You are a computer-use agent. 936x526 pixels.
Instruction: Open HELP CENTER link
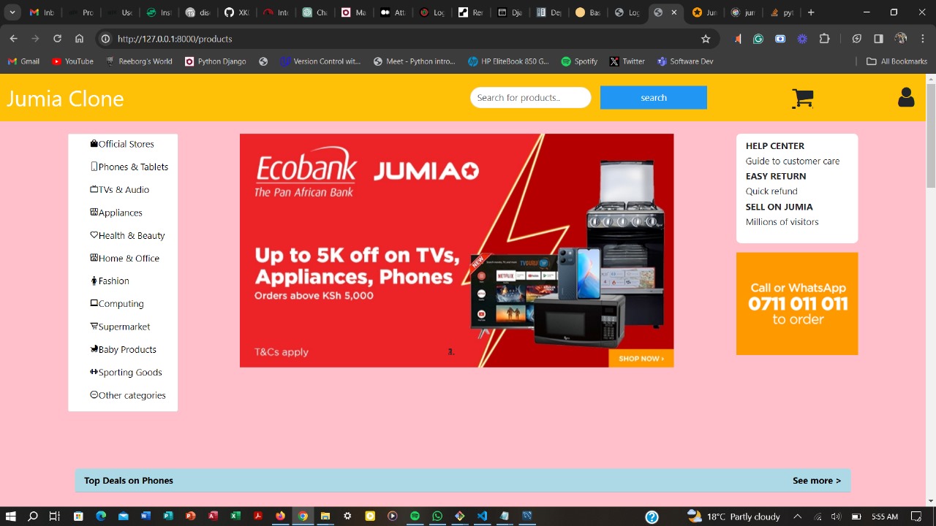coord(775,146)
